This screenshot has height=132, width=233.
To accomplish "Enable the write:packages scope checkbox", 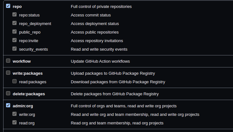I will [x=8, y=73].
